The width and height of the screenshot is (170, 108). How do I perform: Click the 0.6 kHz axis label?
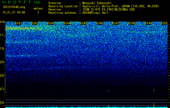point(2,103)
